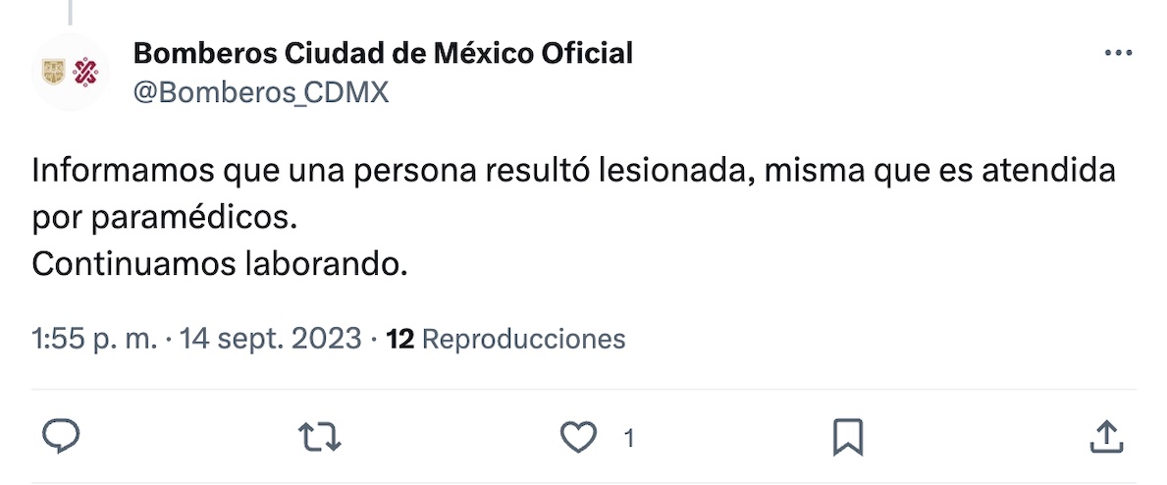This screenshot has width=1167, height=485.
Task: Open the three-dot more options menu
Action: click(x=1118, y=54)
